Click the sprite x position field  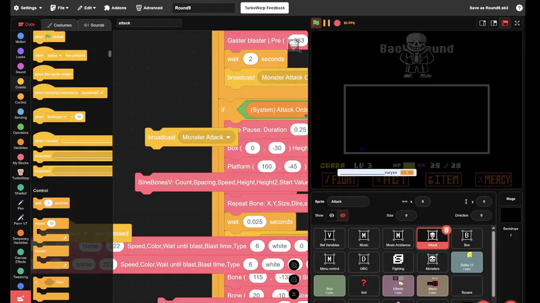422,202
